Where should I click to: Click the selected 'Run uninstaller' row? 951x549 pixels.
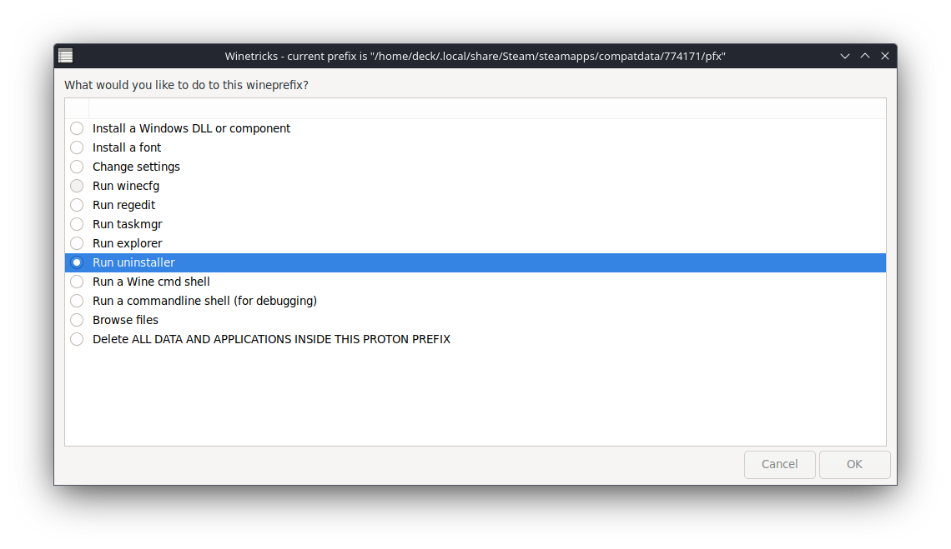coord(133,262)
